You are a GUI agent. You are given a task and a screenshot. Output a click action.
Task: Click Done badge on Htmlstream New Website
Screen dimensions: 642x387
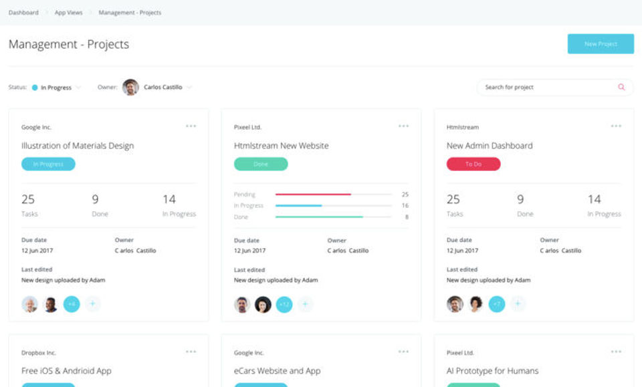pyautogui.click(x=261, y=164)
